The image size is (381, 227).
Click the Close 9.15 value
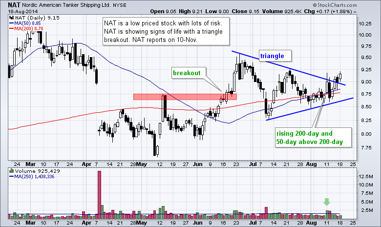245,11
